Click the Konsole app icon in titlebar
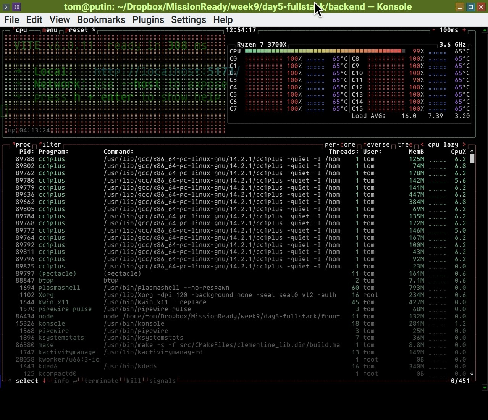The width and height of the screenshot is (488, 420). pos(16,7)
